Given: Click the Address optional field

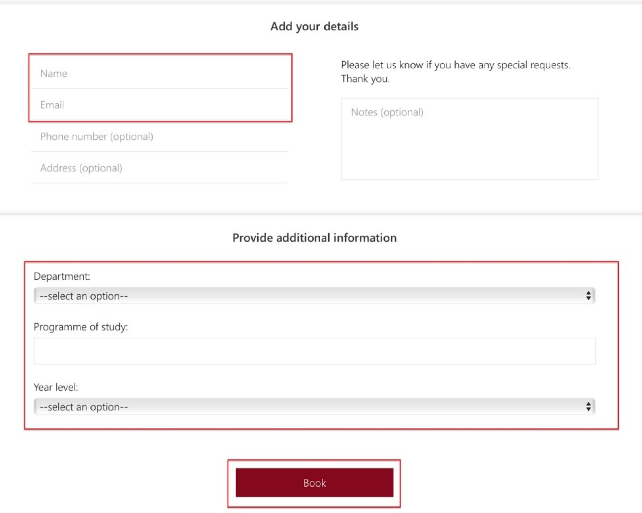Looking at the screenshot, I should point(160,168).
